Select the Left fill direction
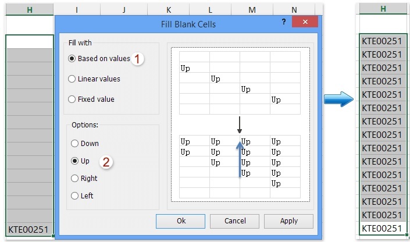The width and height of the screenshot is (410, 242). coord(74,196)
